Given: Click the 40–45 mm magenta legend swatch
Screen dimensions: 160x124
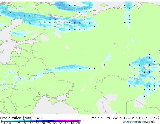Looking at the screenshot, I should (x=68, y=121).
